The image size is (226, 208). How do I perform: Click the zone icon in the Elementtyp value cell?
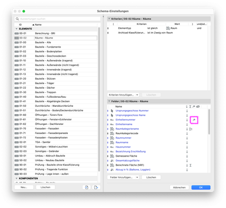coord(168,28)
